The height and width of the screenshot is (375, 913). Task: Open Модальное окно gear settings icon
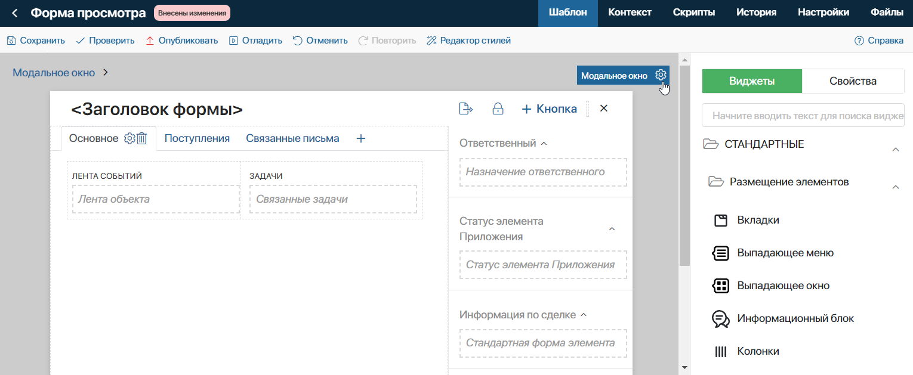(x=661, y=75)
